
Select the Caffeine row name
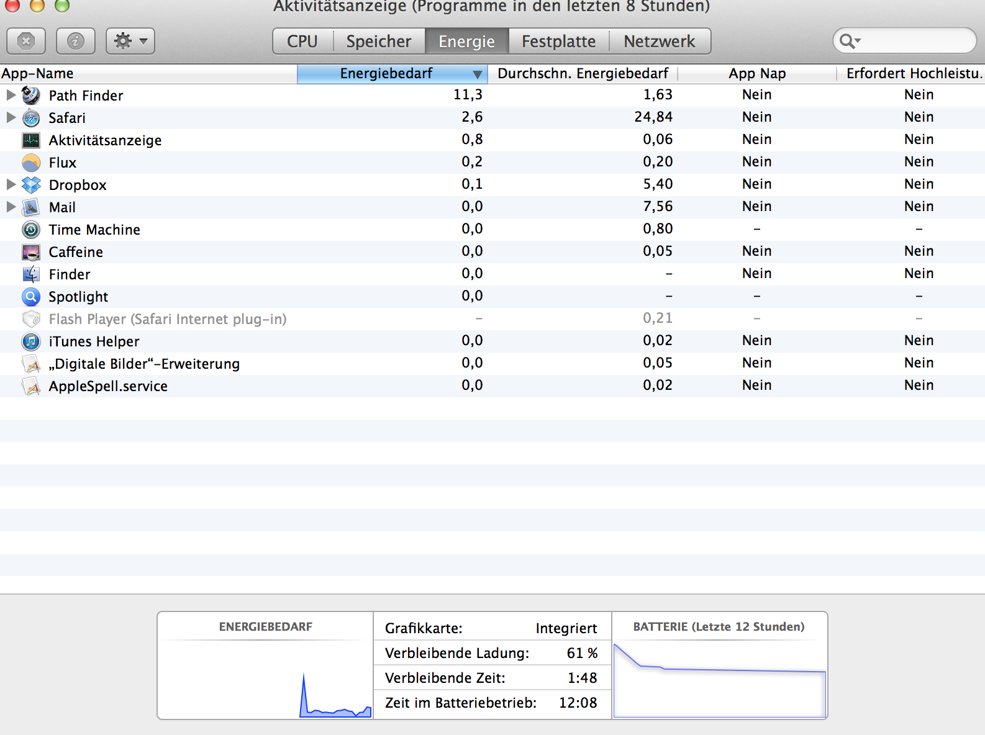click(x=76, y=252)
